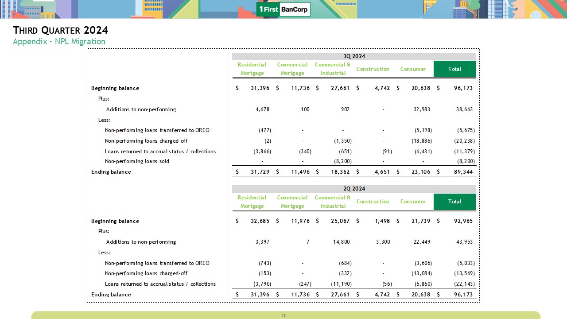Click the page number 15 in footer
This screenshot has height=319, width=567.
(283, 315)
